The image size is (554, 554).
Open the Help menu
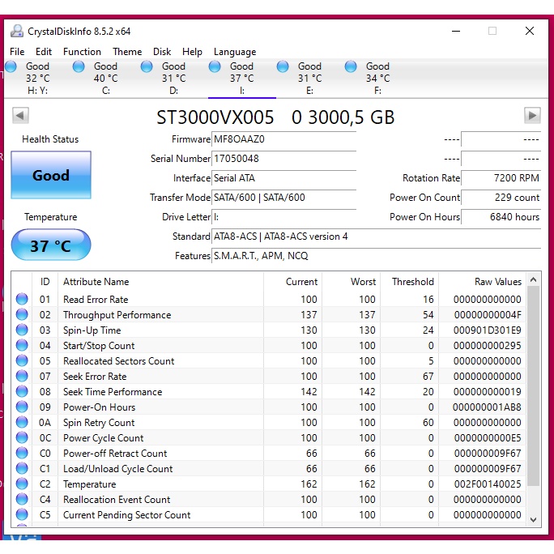click(192, 52)
